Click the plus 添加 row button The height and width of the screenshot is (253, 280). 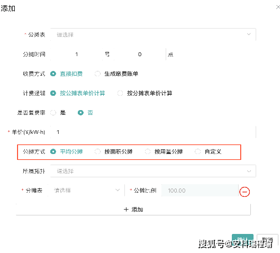tap(133, 210)
